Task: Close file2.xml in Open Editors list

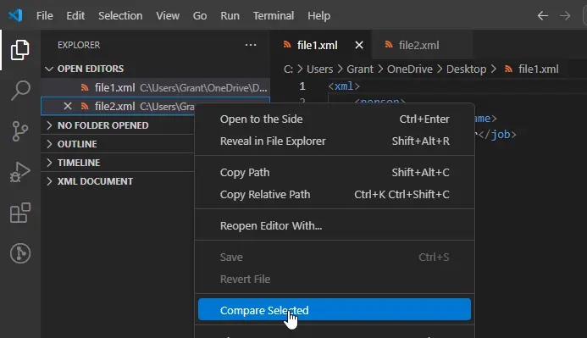Action: pyautogui.click(x=68, y=106)
